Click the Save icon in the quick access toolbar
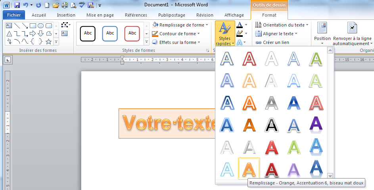This screenshot has width=374, height=190. click(17, 5)
